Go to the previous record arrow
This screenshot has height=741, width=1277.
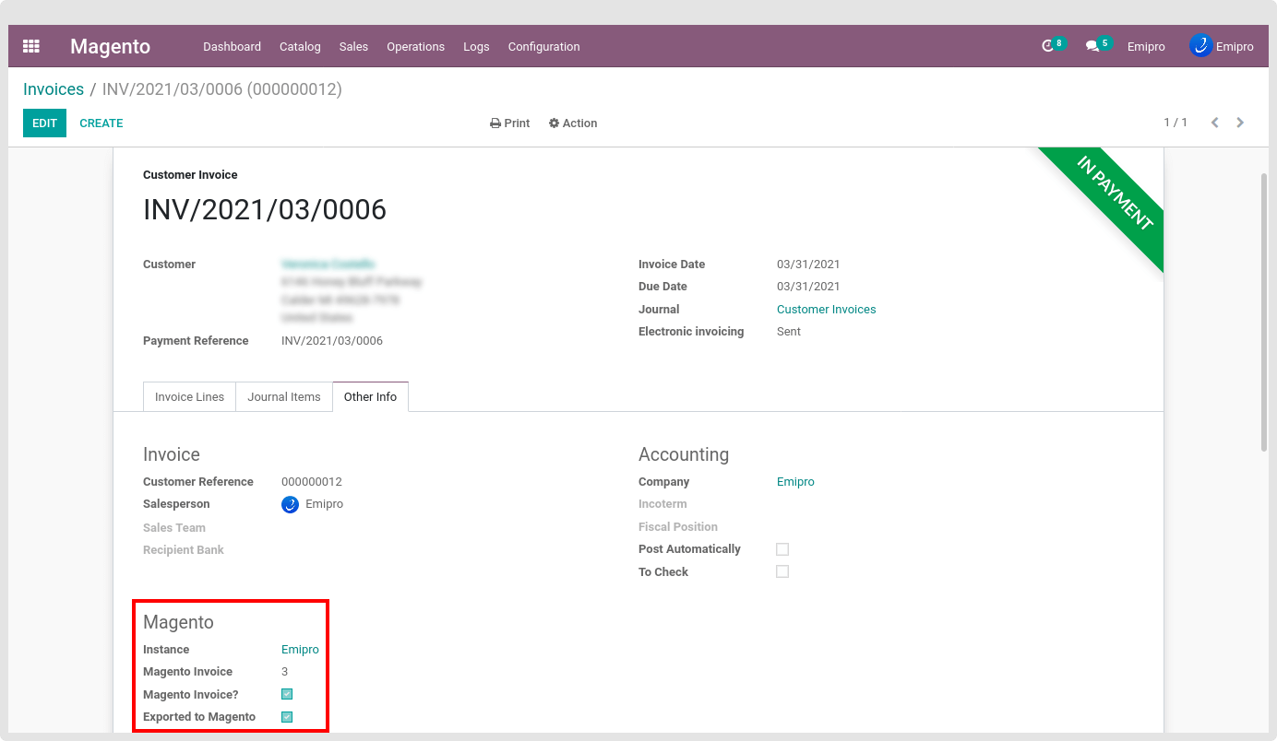click(x=1215, y=123)
